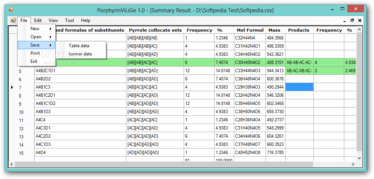Click the vertical scrollbar thumb
This screenshot has width=374, height=179.
tap(359, 92)
